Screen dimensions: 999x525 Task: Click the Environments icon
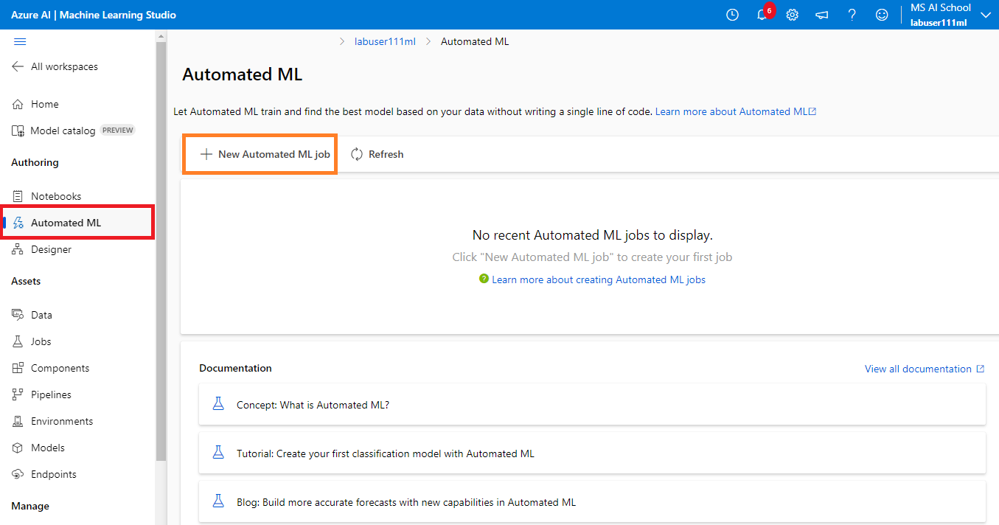tap(18, 421)
